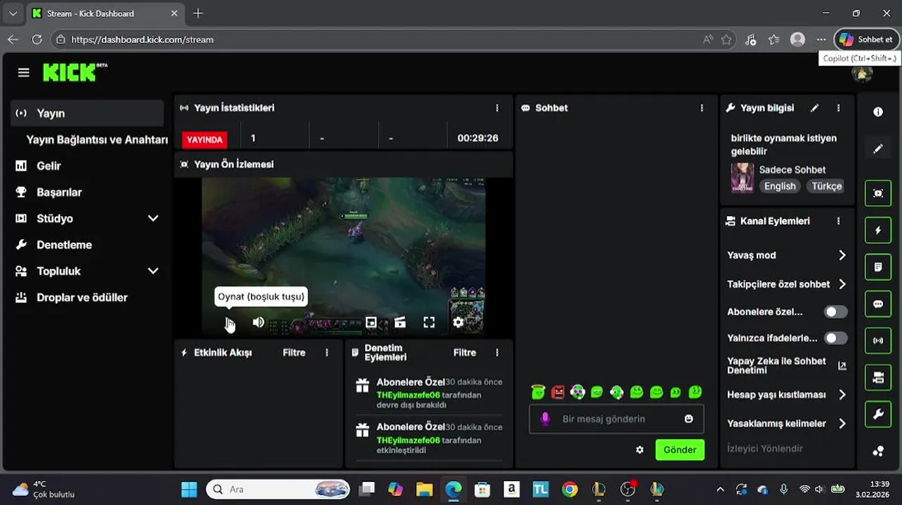
Task: Toggle the channel actions icon in the right sidebar
Action: [x=878, y=378]
